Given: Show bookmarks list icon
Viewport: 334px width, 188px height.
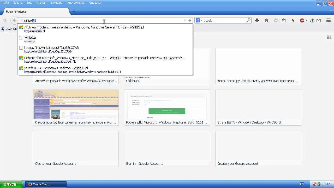Looking at the screenshot, I should coord(284,20).
